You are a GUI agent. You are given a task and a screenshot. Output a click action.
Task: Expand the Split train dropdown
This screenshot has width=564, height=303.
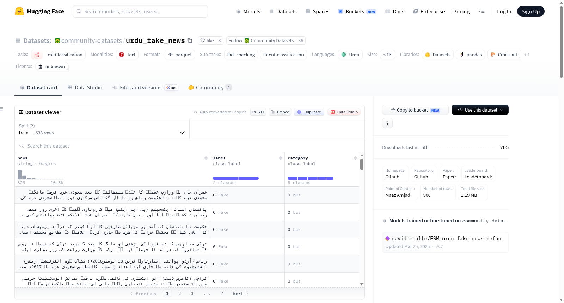coord(102,129)
